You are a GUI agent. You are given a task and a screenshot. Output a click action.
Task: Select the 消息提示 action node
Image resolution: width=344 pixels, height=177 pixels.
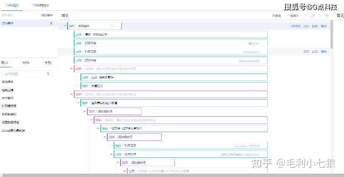coord(174,86)
